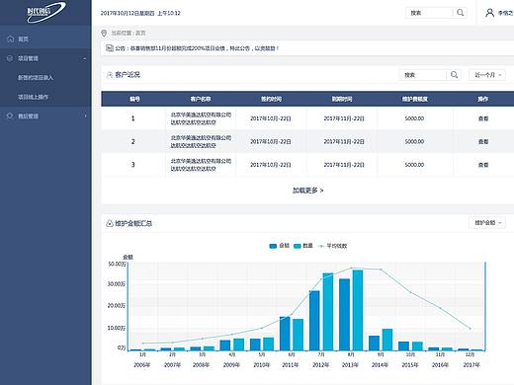Click the 公告 announcement text
The image size is (514, 385).
coord(197,48)
